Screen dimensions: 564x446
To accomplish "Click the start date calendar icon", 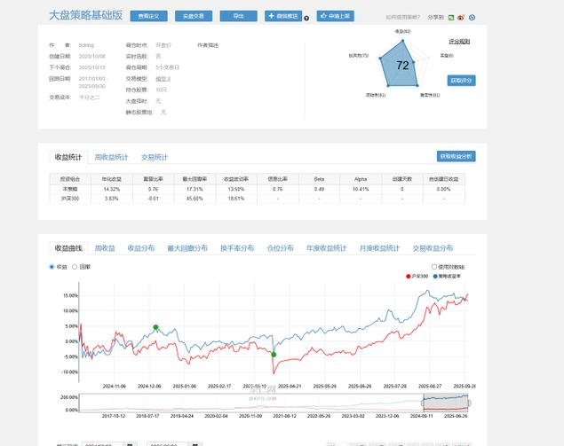I will (130, 442).
